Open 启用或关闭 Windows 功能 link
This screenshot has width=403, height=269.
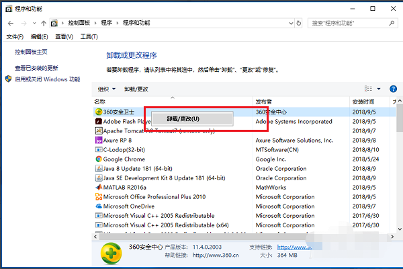(x=48, y=79)
